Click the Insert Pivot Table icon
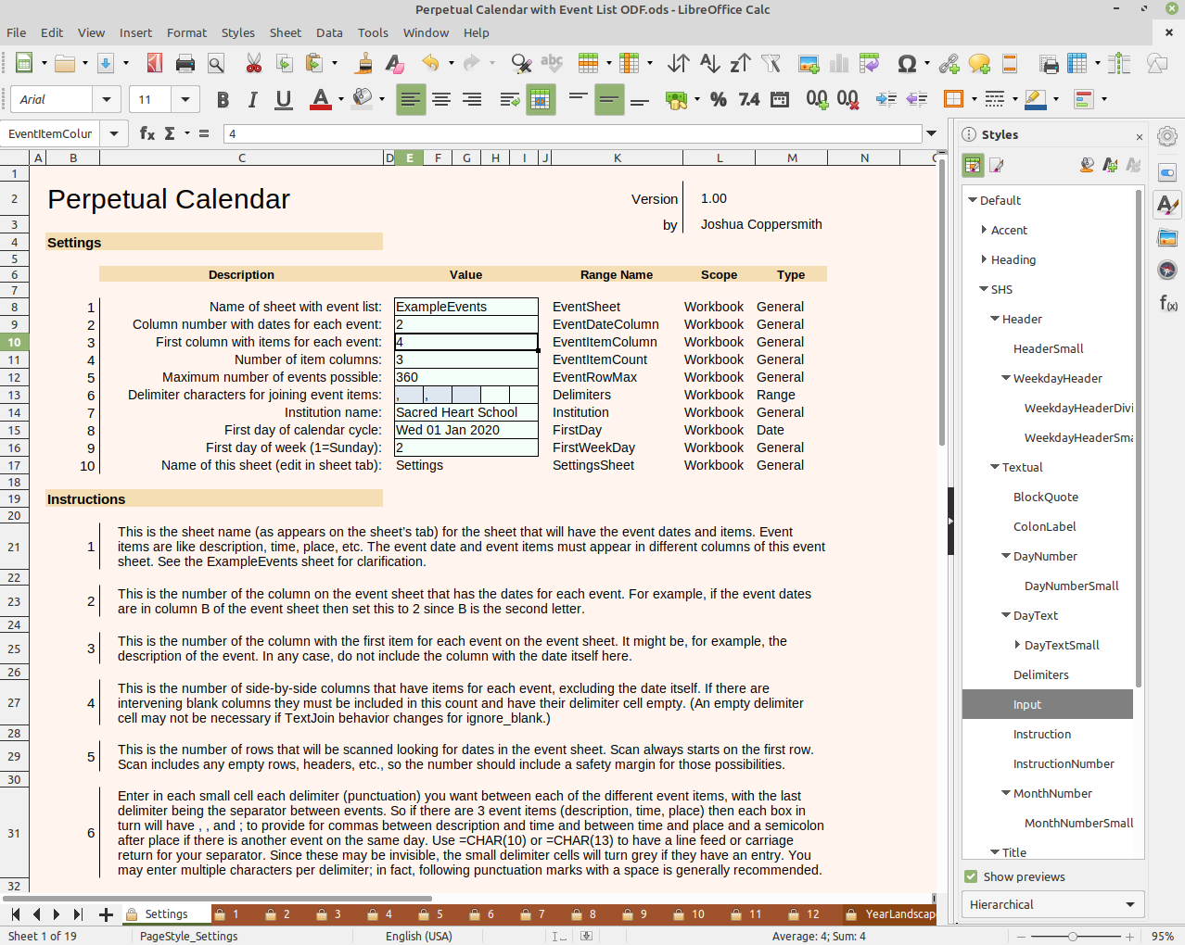Image resolution: width=1185 pixels, height=945 pixels. click(870, 63)
